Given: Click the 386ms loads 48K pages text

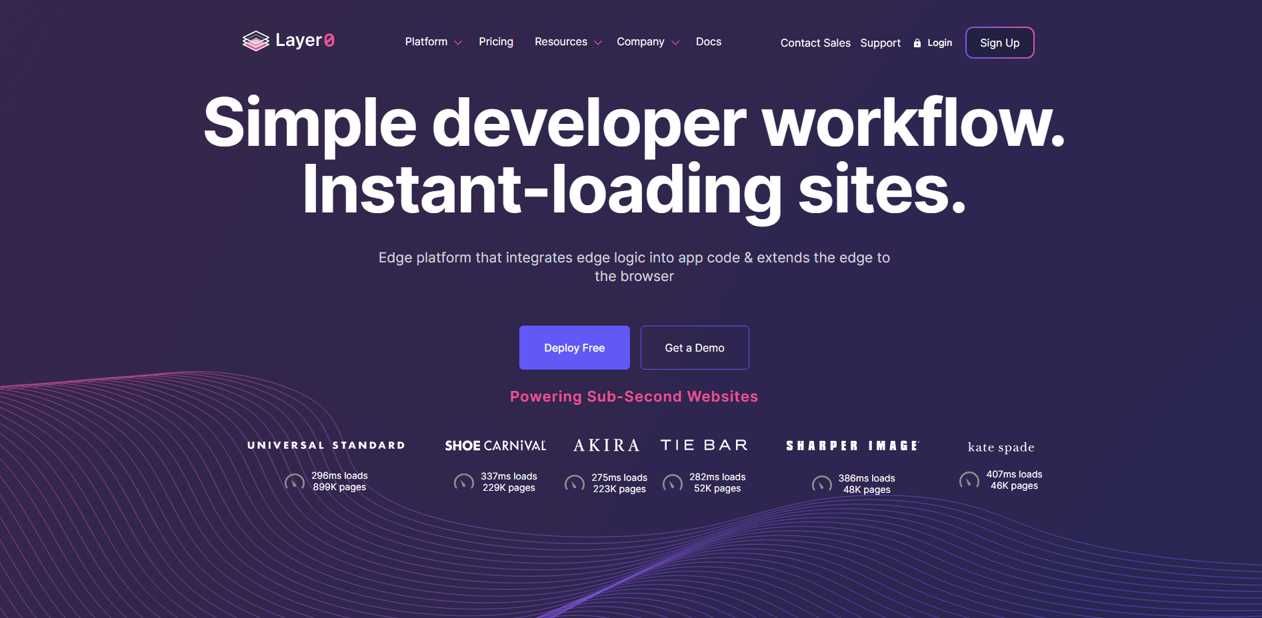Looking at the screenshot, I should pyautogui.click(x=867, y=484).
